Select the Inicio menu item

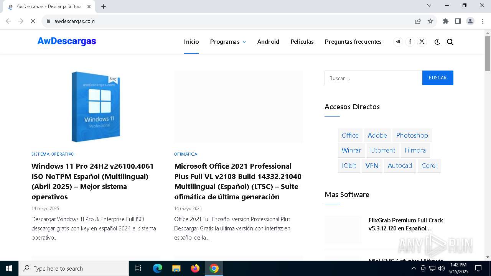(191, 42)
